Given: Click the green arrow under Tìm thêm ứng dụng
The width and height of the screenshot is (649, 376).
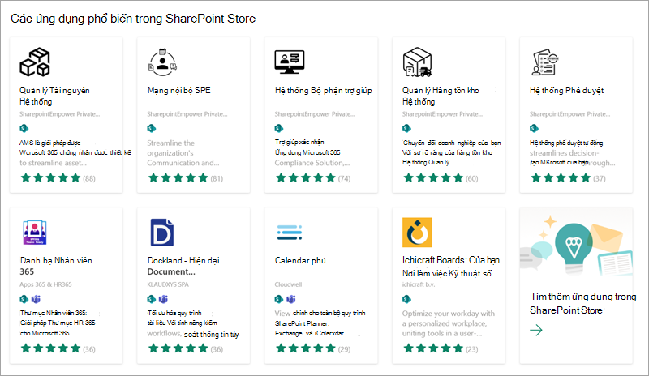Looking at the screenshot, I should coord(536,330).
